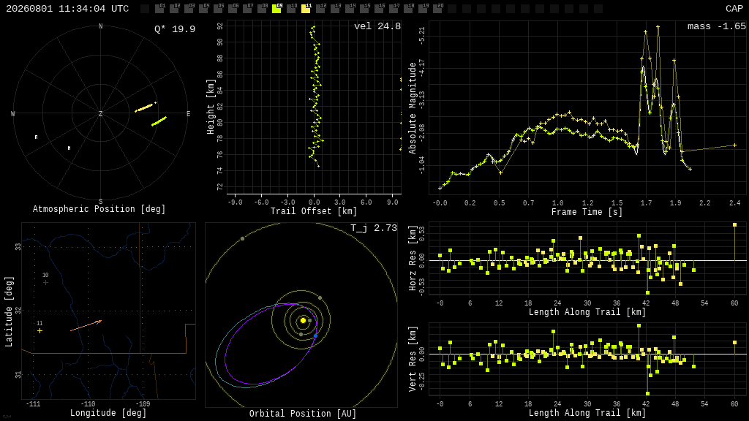The height and width of the screenshot is (421, 749).
Task: Click the highest peak of magnitude light curve
Action: (x=658, y=27)
